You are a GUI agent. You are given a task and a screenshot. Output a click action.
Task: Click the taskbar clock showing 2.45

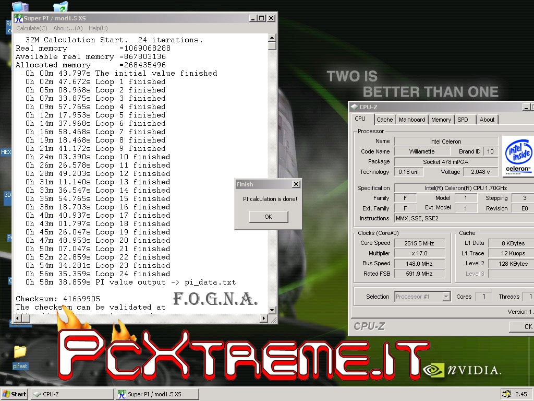521,394
